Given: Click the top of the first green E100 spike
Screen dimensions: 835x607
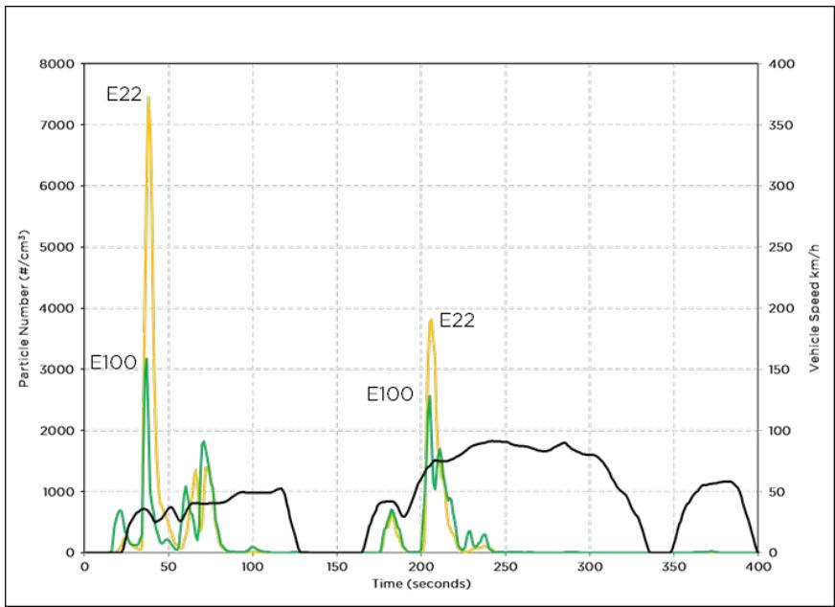Looking at the screenshot, I should [x=146, y=360].
